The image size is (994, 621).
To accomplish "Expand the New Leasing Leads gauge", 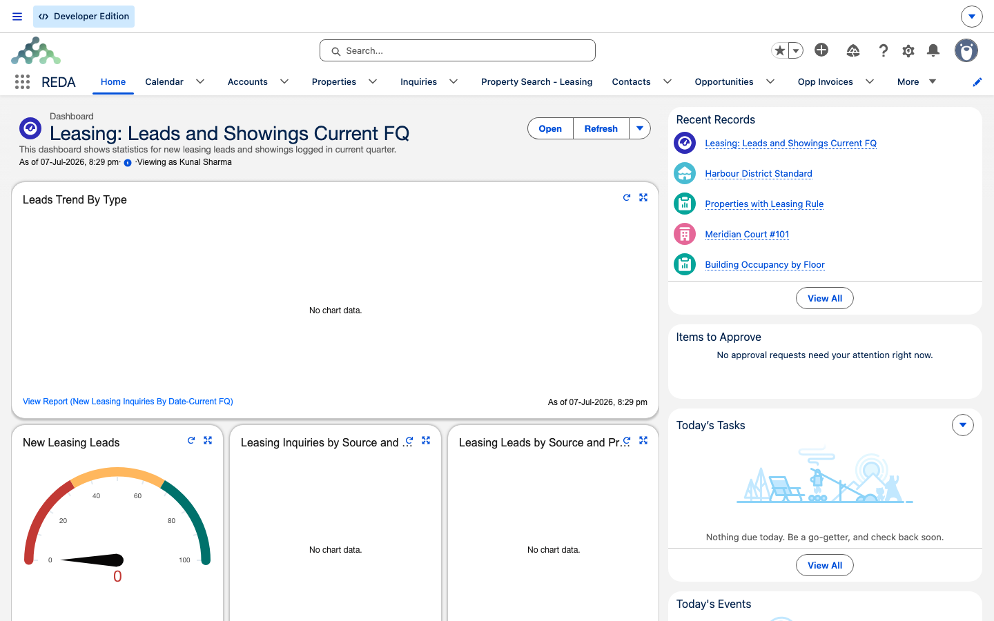I will (x=208, y=440).
